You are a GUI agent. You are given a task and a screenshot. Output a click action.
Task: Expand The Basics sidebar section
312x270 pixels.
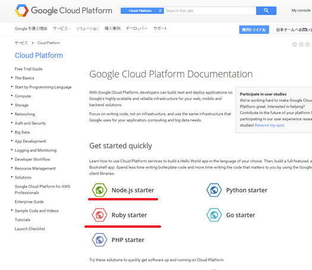point(24,78)
